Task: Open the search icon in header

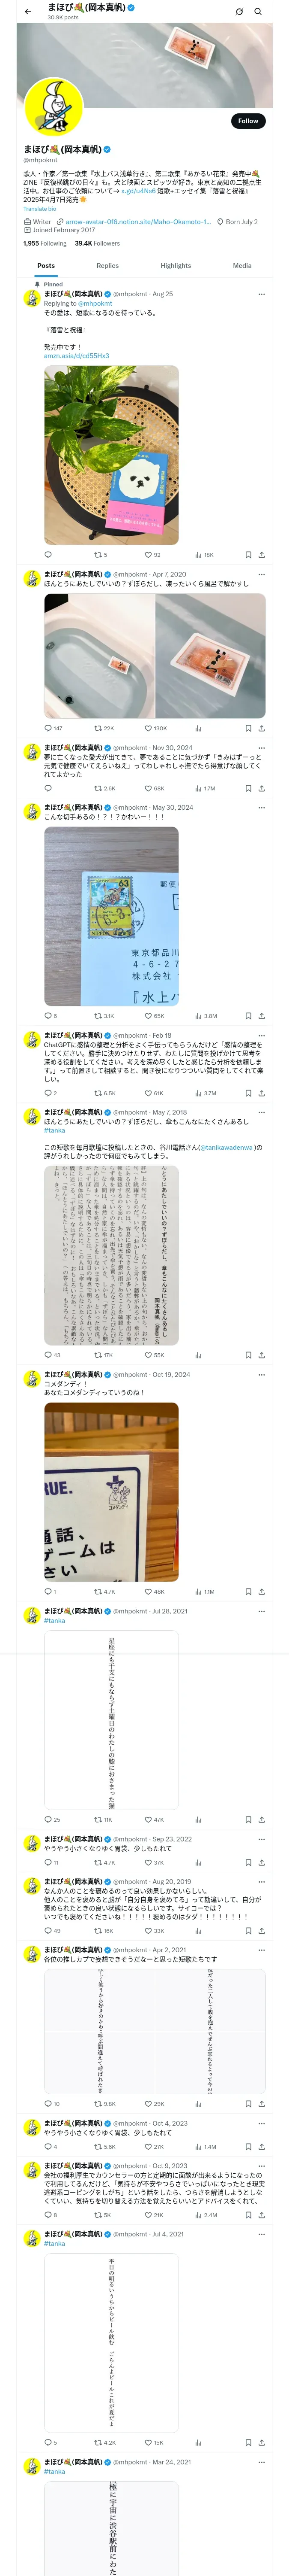Action: [x=258, y=12]
